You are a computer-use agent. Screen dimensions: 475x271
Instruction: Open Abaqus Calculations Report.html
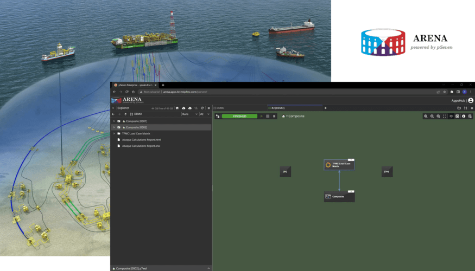click(x=142, y=140)
